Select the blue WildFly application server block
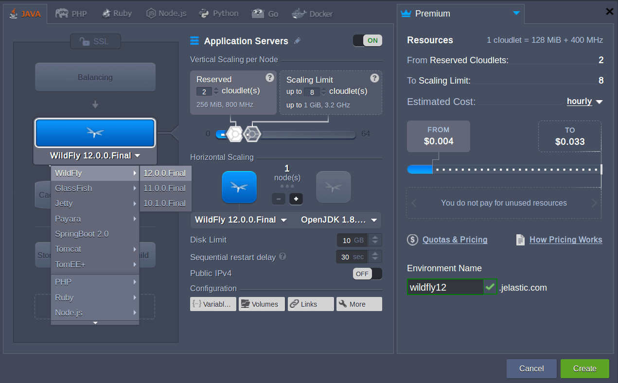Image resolution: width=618 pixels, height=383 pixels. (95, 133)
